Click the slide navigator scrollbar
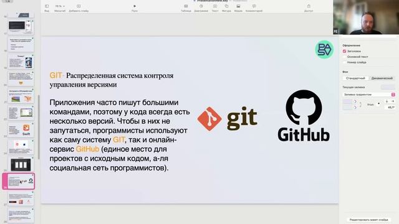The image size is (399, 224). [39, 127]
